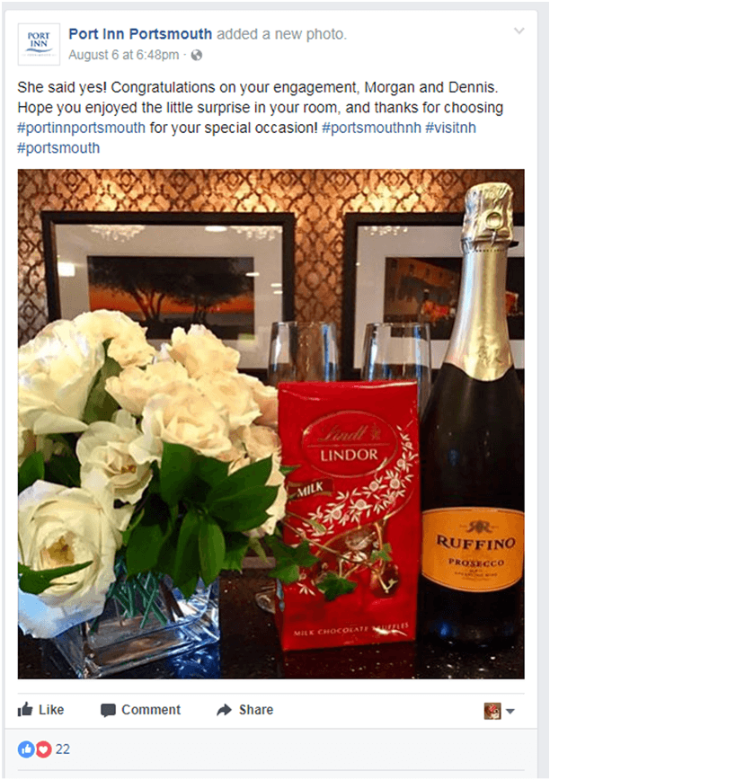The width and height of the screenshot is (736, 780).
Task: Click the red Love reaction icon
Action: click(x=44, y=749)
